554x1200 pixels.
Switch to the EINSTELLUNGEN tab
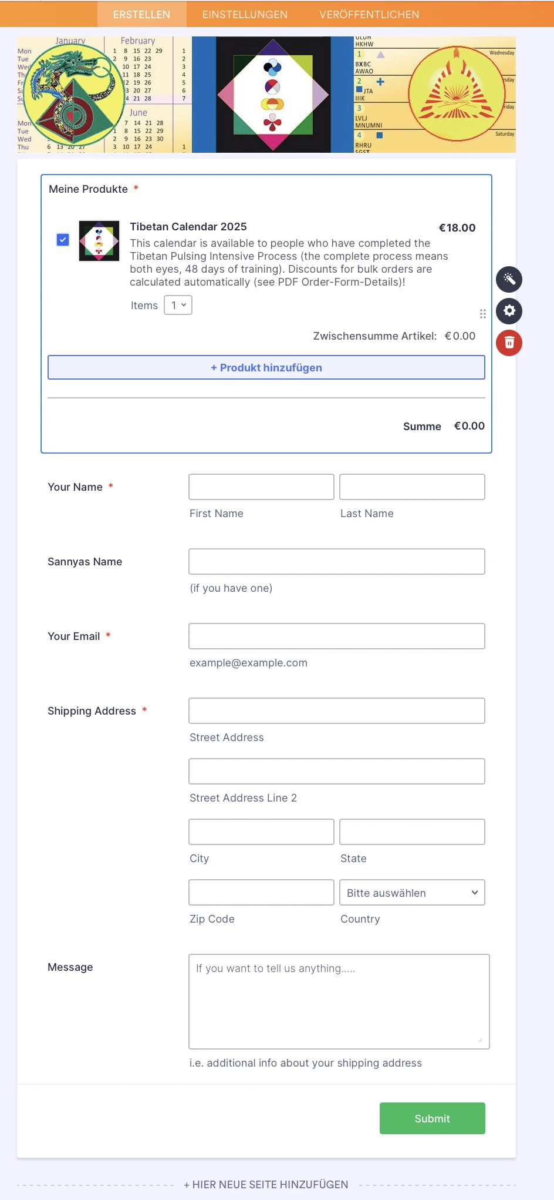(245, 14)
